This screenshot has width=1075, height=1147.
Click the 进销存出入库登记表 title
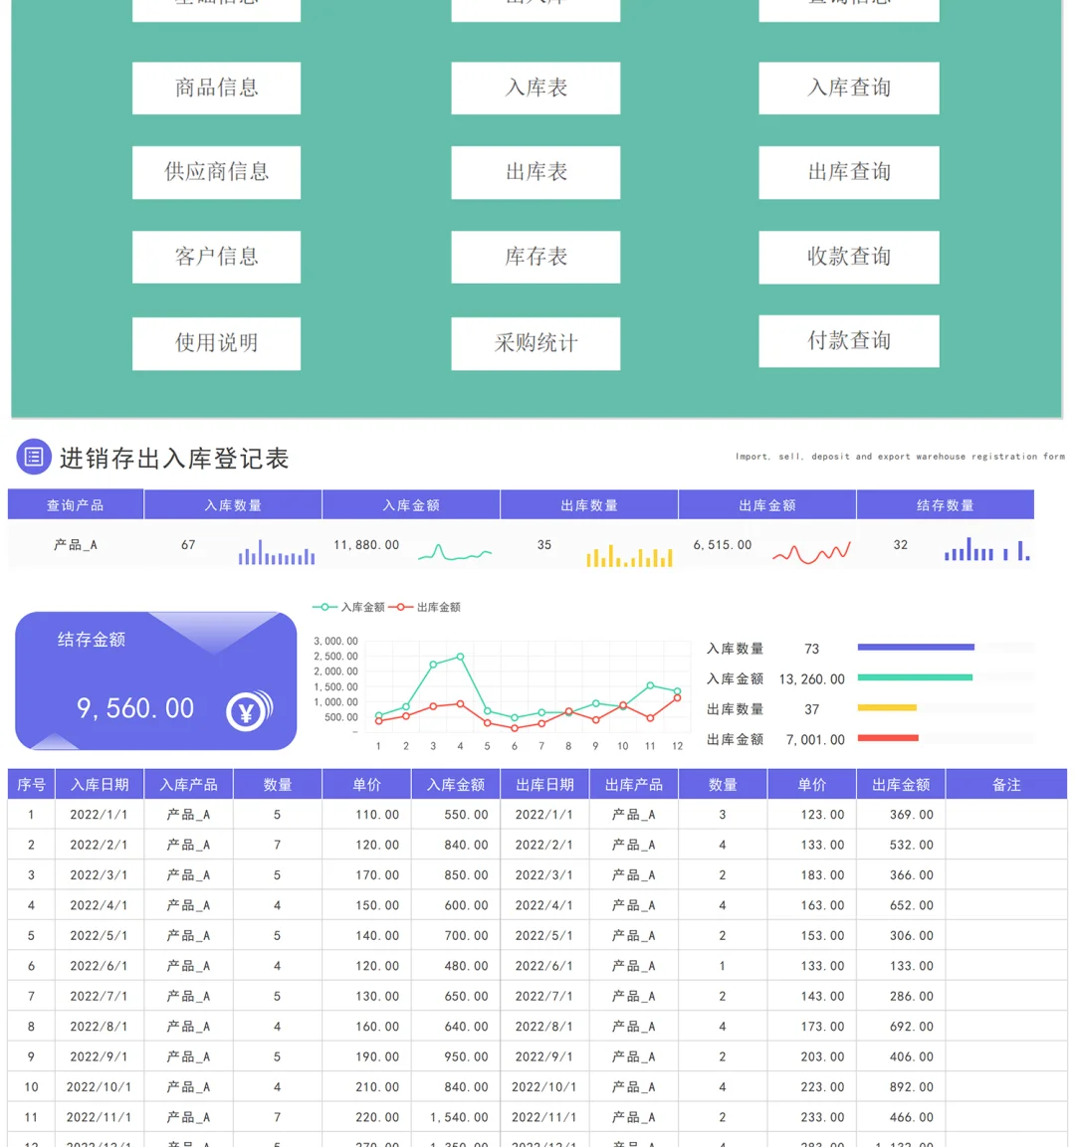pos(174,459)
